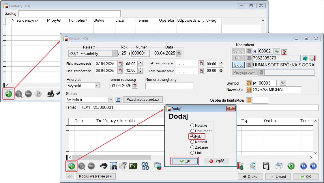
Task: Click the floppy disk save icon
Action: click(x=266, y=166)
